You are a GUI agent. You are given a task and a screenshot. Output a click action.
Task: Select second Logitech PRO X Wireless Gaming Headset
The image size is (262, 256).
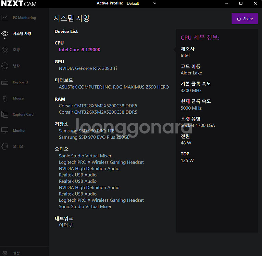[x=101, y=200]
